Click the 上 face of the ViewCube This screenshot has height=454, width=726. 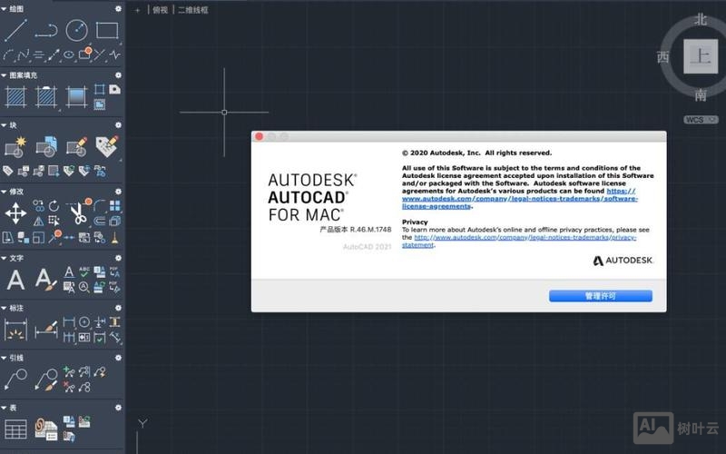coord(700,55)
